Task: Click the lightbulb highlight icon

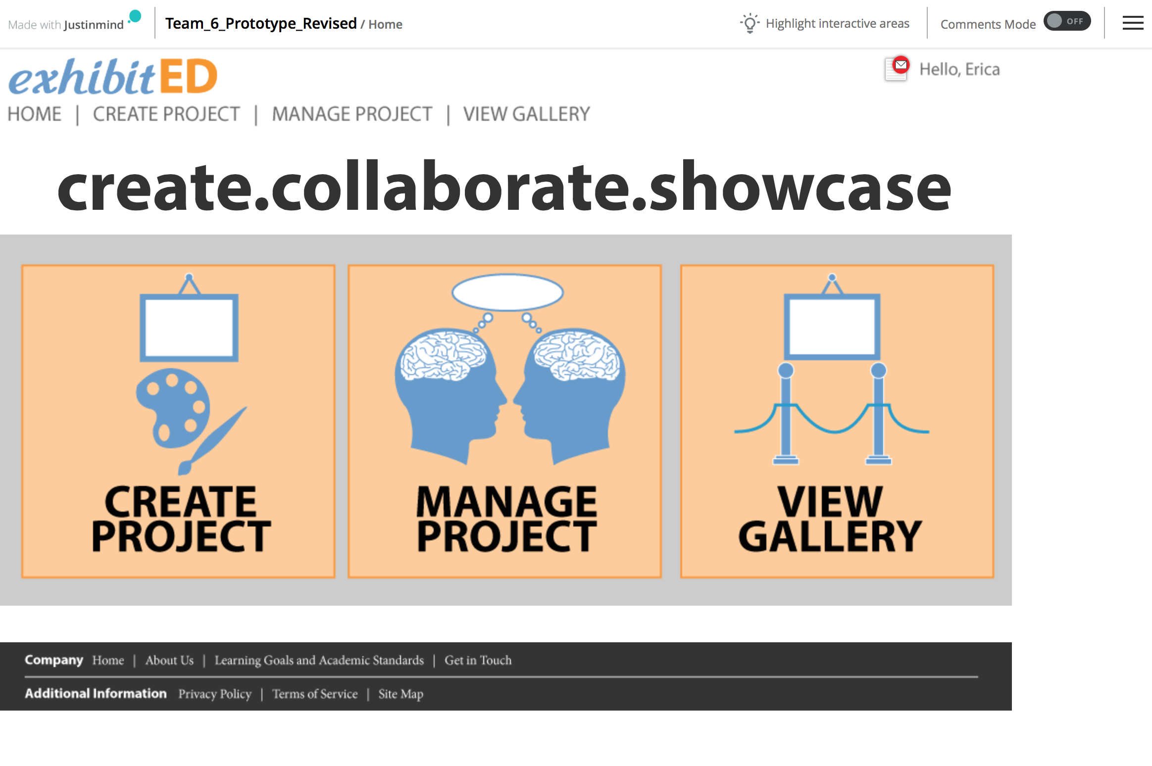Action: [750, 23]
